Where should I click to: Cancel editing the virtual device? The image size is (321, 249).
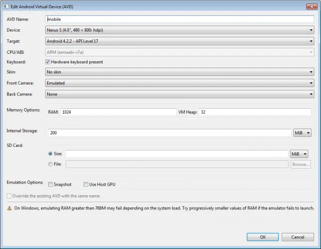(x=297, y=237)
